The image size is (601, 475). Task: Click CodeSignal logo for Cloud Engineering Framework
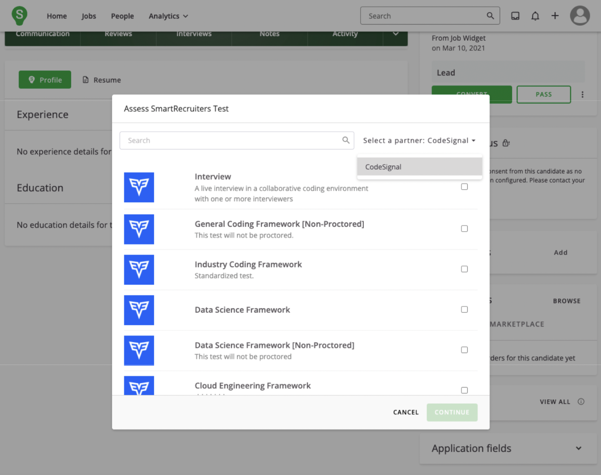(x=139, y=385)
